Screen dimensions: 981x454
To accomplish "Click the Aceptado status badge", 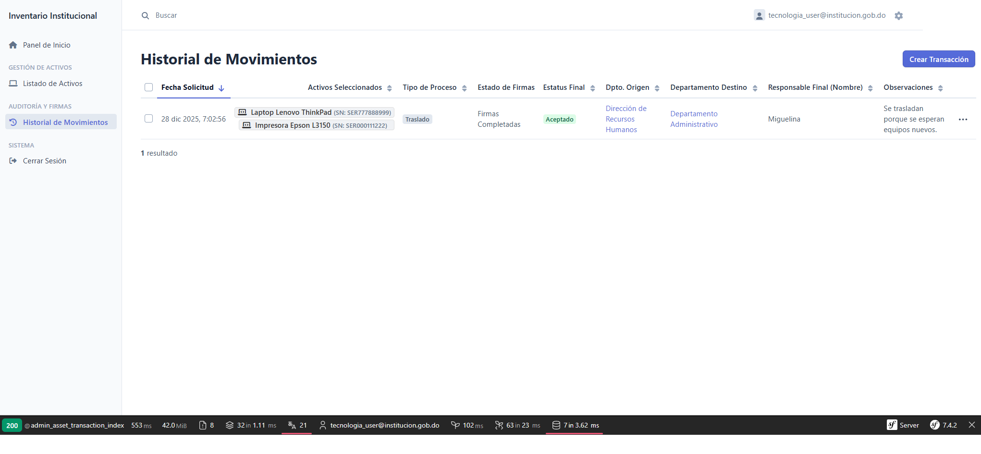I will (x=559, y=119).
